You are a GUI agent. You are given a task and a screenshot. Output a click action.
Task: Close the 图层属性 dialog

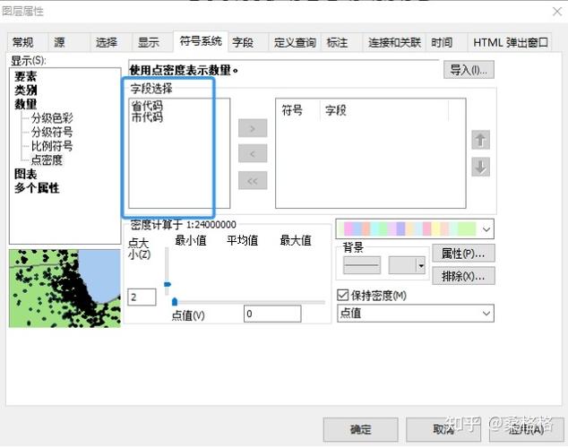(x=557, y=12)
